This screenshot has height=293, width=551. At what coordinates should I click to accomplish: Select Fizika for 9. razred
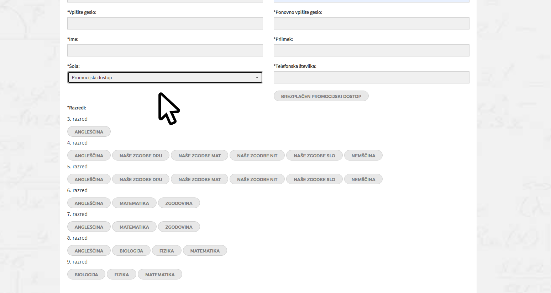[x=122, y=275]
